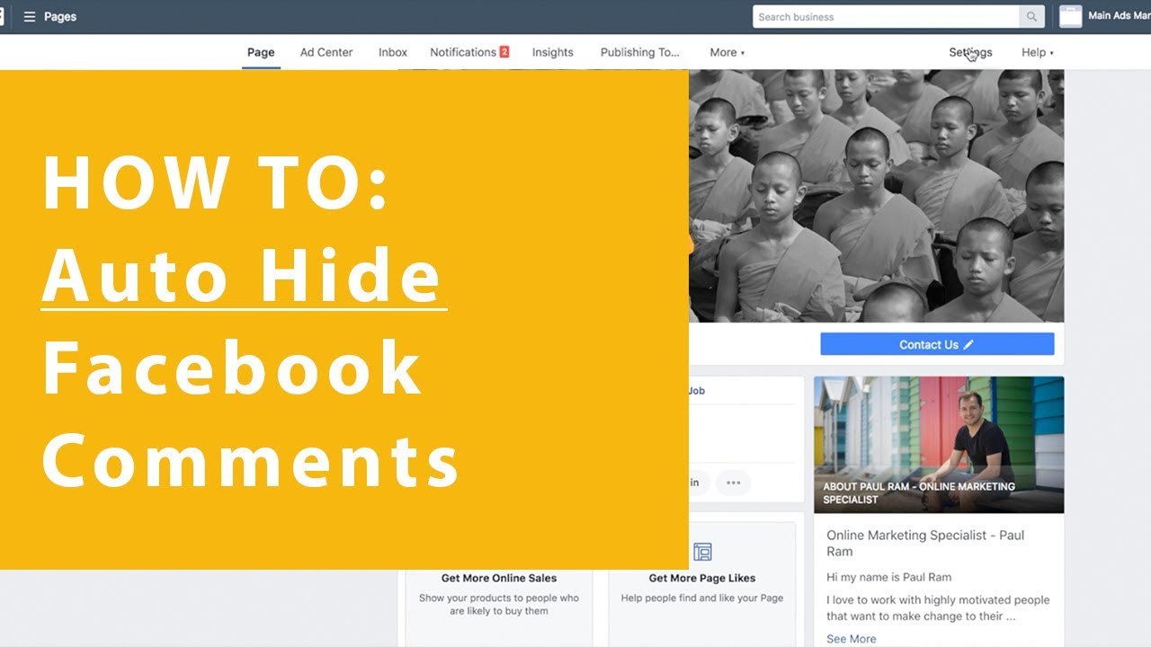Click the Contact Us button
The width and height of the screenshot is (1151, 647).
937,344
